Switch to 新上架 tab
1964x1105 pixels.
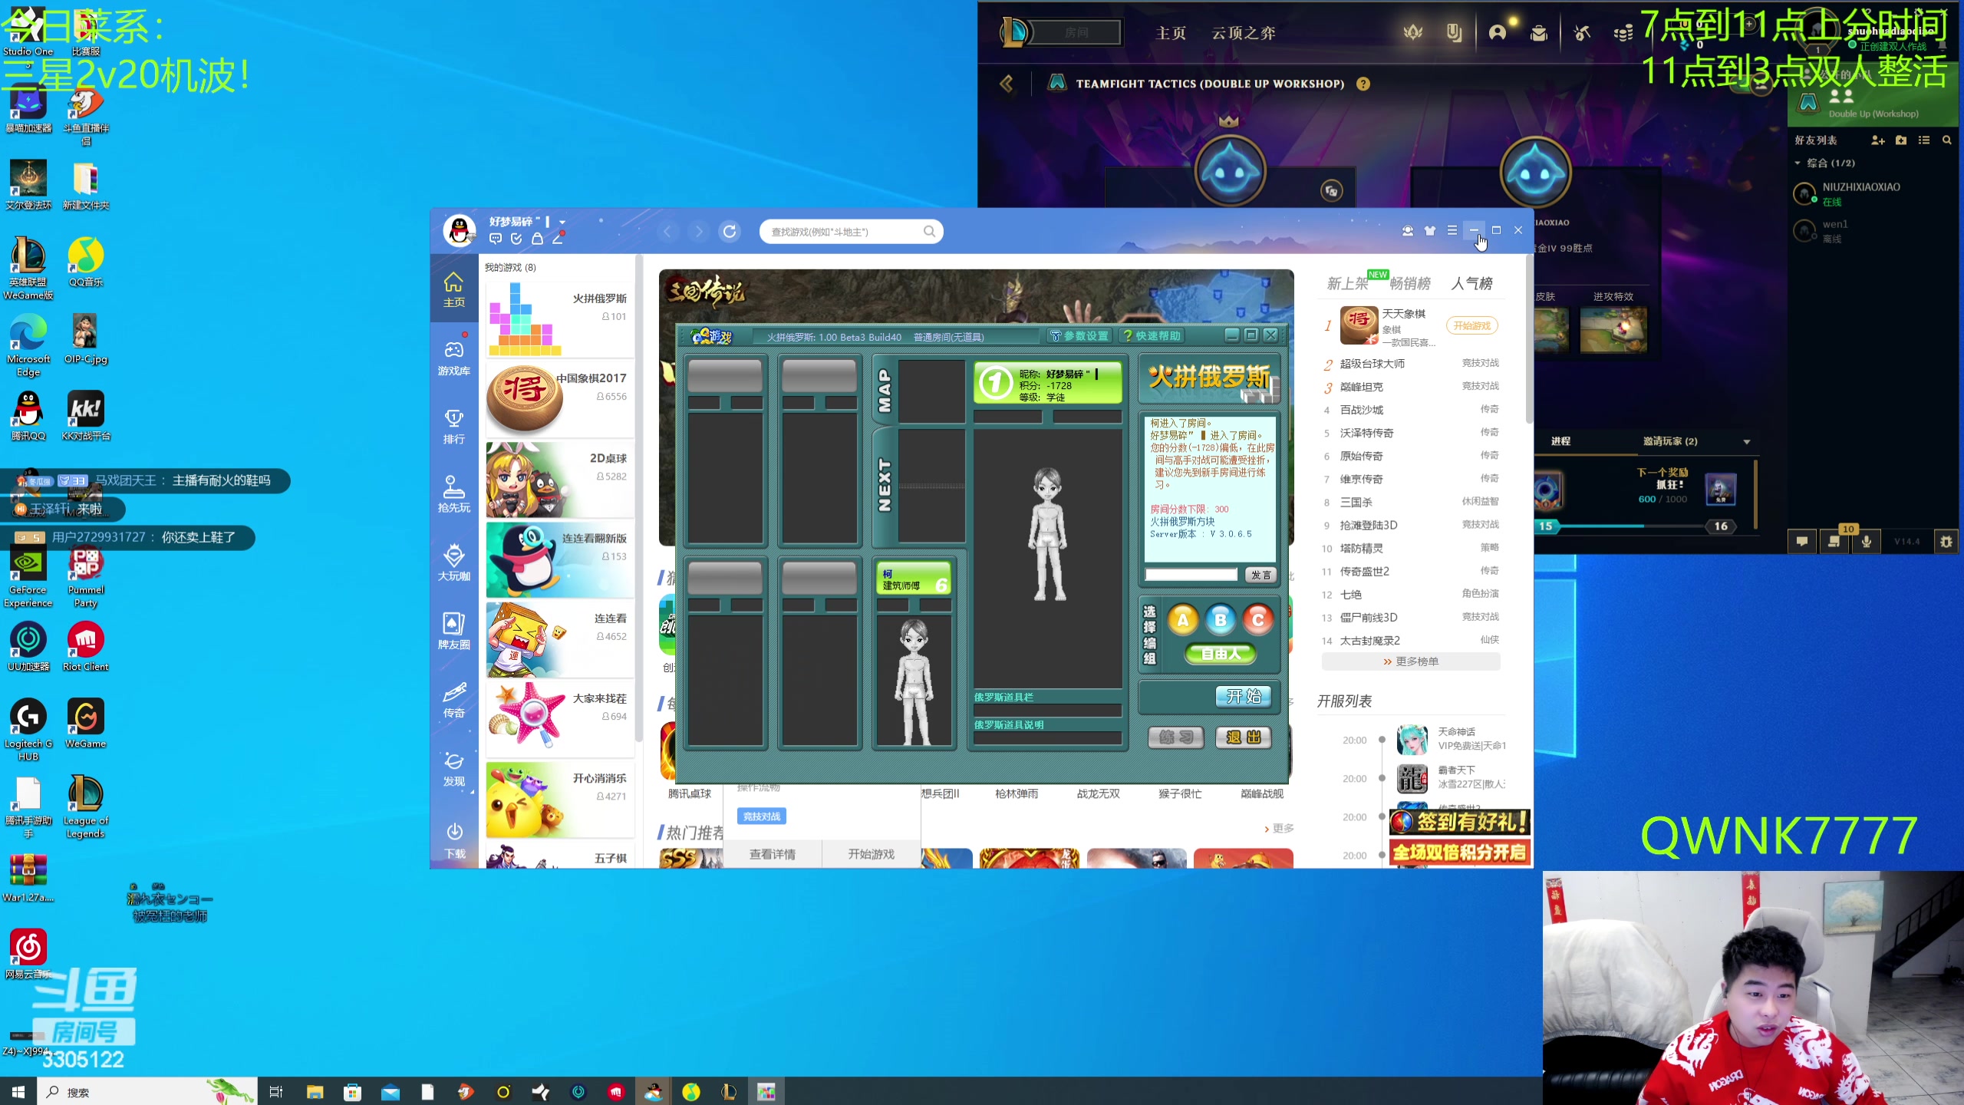click(1347, 283)
